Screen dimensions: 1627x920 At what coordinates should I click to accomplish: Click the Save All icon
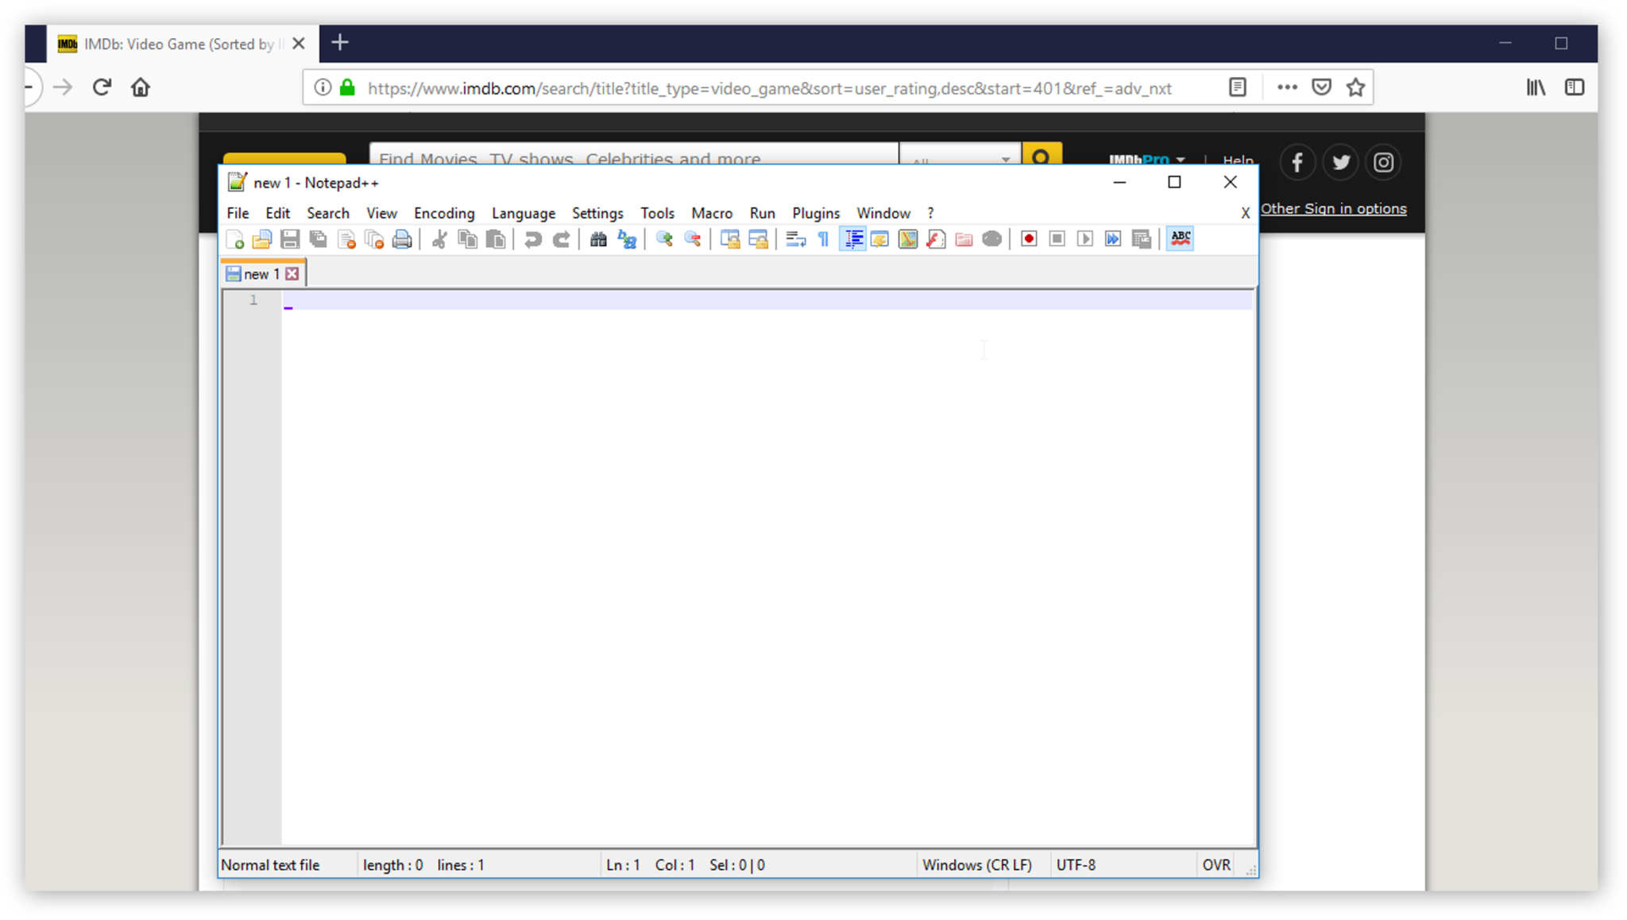319,239
